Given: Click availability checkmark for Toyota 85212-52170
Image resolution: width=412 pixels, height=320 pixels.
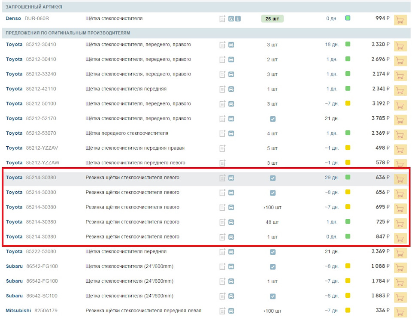Looking at the screenshot, I should (273, 119).
